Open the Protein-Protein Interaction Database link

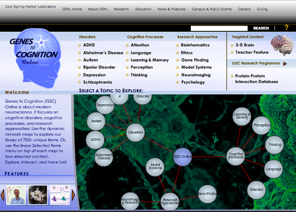tap(256, 79)
